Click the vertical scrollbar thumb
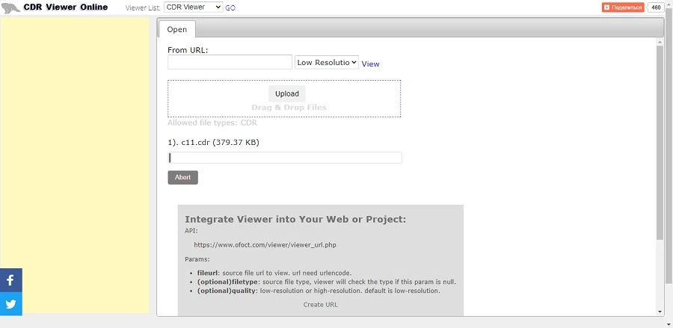Image resolution: width=673 pixels, height=328 pixels. click(660, 143)
